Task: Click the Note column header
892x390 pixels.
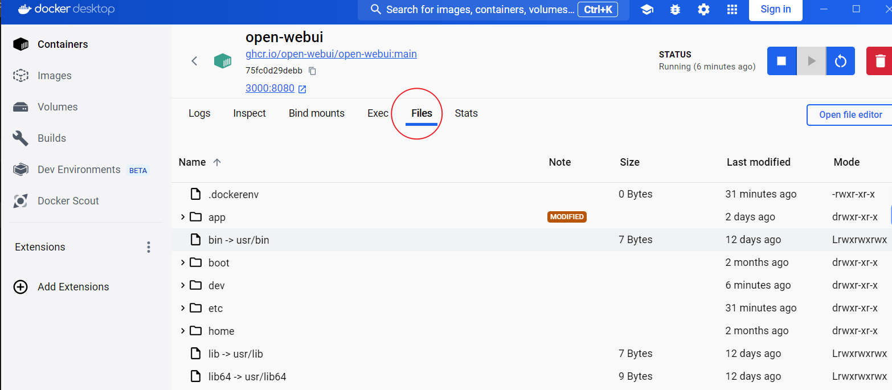Action: pos(560,162)
